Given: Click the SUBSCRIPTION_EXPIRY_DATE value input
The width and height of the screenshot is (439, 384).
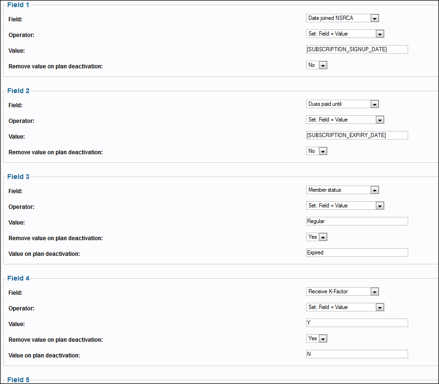Looking at the screenshot, I should (357, 135).
